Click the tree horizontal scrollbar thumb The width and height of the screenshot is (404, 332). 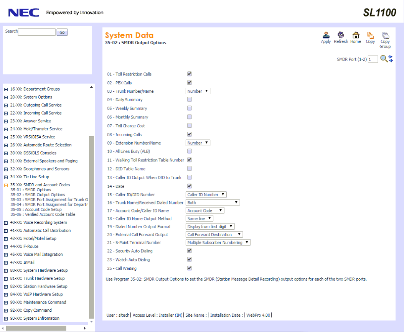[x=36, y=328]
